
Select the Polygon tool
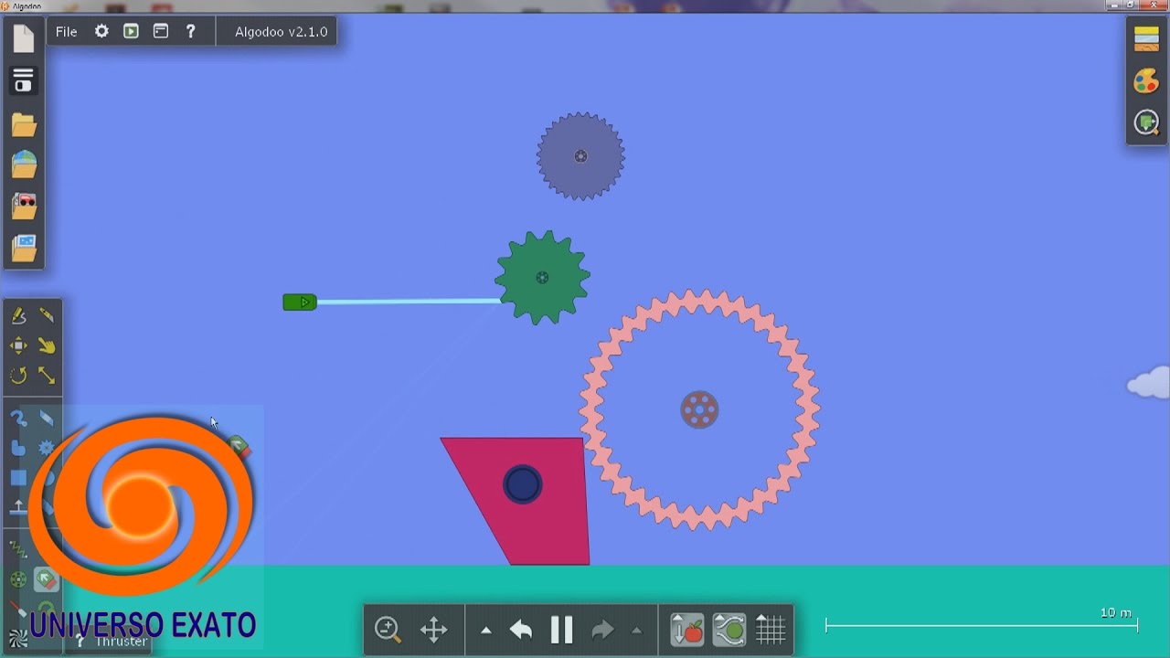(18, 448)
